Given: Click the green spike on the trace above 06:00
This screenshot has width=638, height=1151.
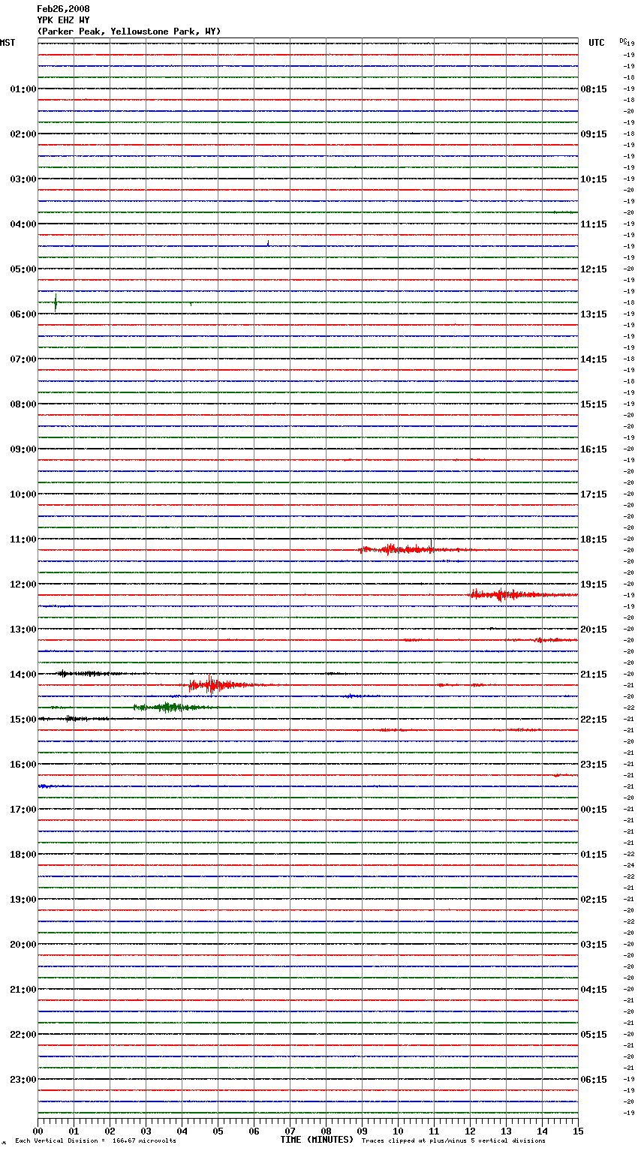Looking at the screenshot, I should [x=56, y=303].
